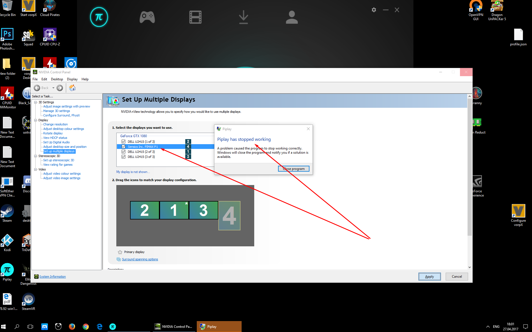Image resolution: width=532 pixels, height=332 pixels.
Task: Open Piplay settings gear
Action: point(374,10)
